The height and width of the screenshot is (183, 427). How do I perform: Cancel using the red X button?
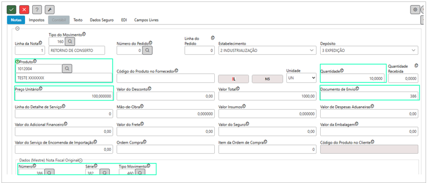click(x=24, y=10)
